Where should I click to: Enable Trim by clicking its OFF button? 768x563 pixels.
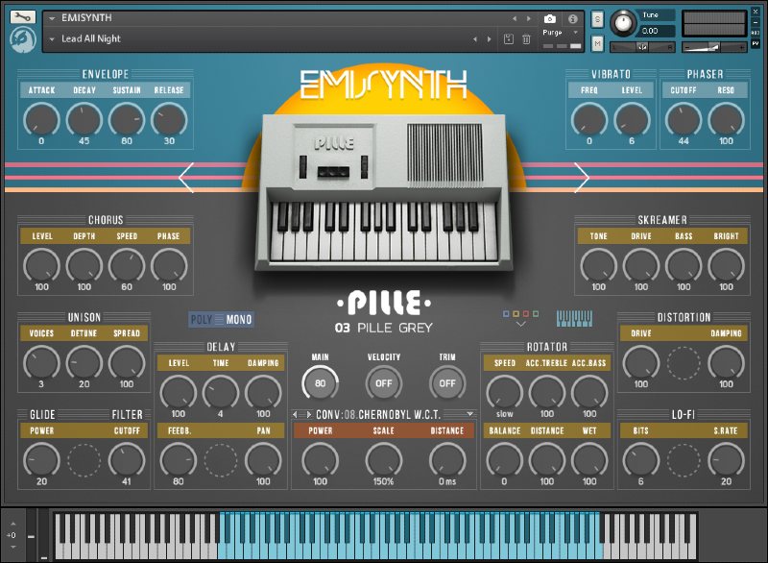pos(447,382)
